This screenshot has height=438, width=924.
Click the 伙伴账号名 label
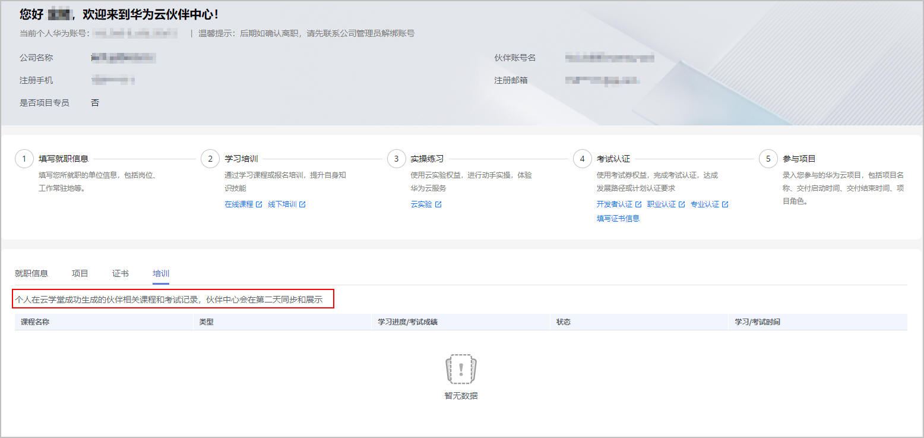[x=515, y=58]
